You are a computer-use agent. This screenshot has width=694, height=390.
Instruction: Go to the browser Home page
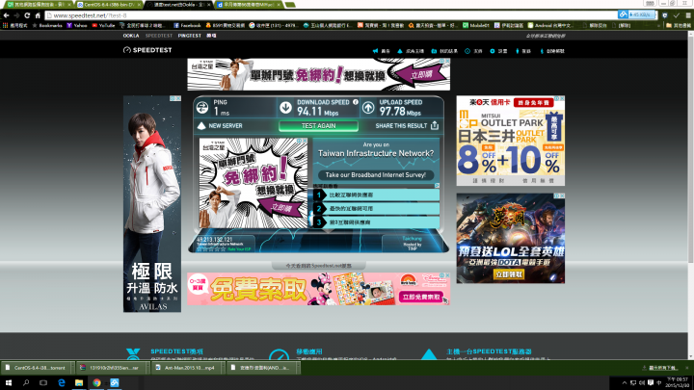[x=38, y=15]
